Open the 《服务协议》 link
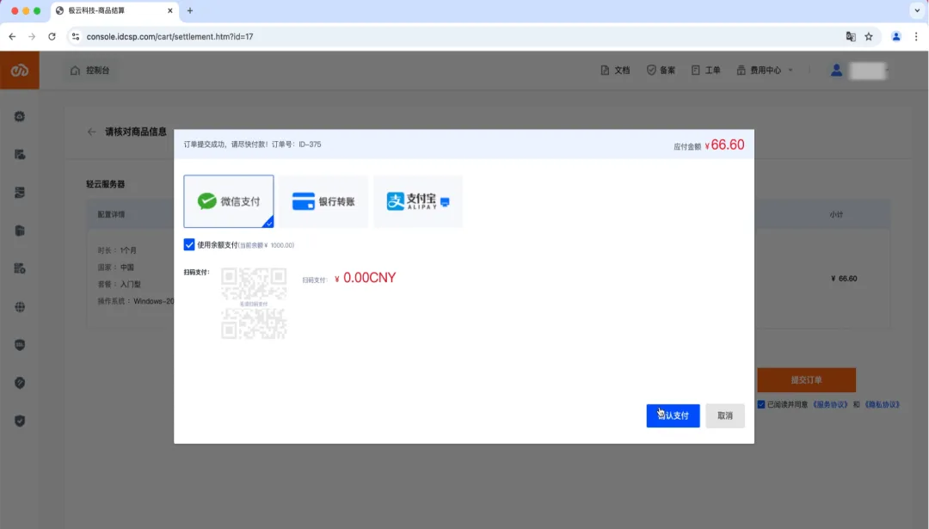The width and height of the screenshot is (929, 529). pos(829,404)
